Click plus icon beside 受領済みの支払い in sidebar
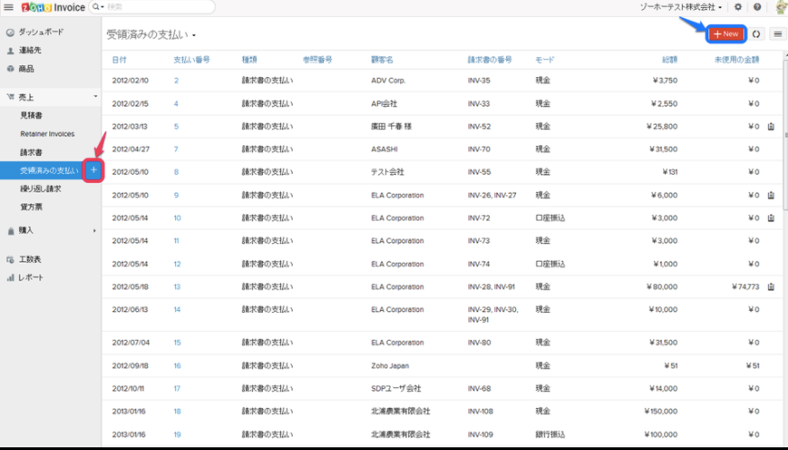 coord(93,170)
